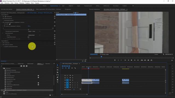Step forward one frame
This screenshot has height=98, width=175.
point(135,60)
